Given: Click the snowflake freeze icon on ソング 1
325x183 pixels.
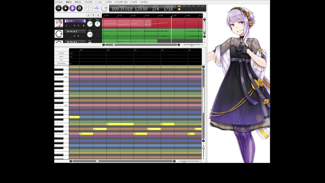Looking at the screenshot, I should [x=84, y=25].
